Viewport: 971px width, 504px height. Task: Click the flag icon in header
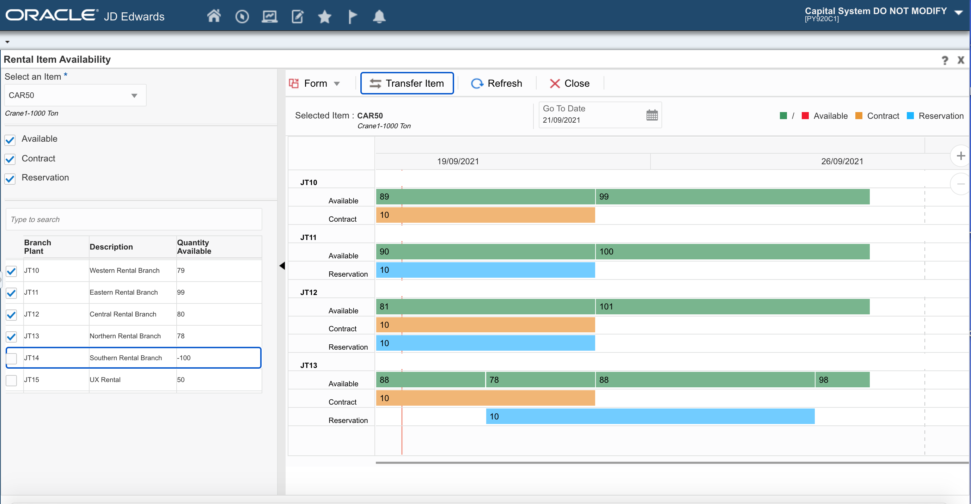pos(352,16)
